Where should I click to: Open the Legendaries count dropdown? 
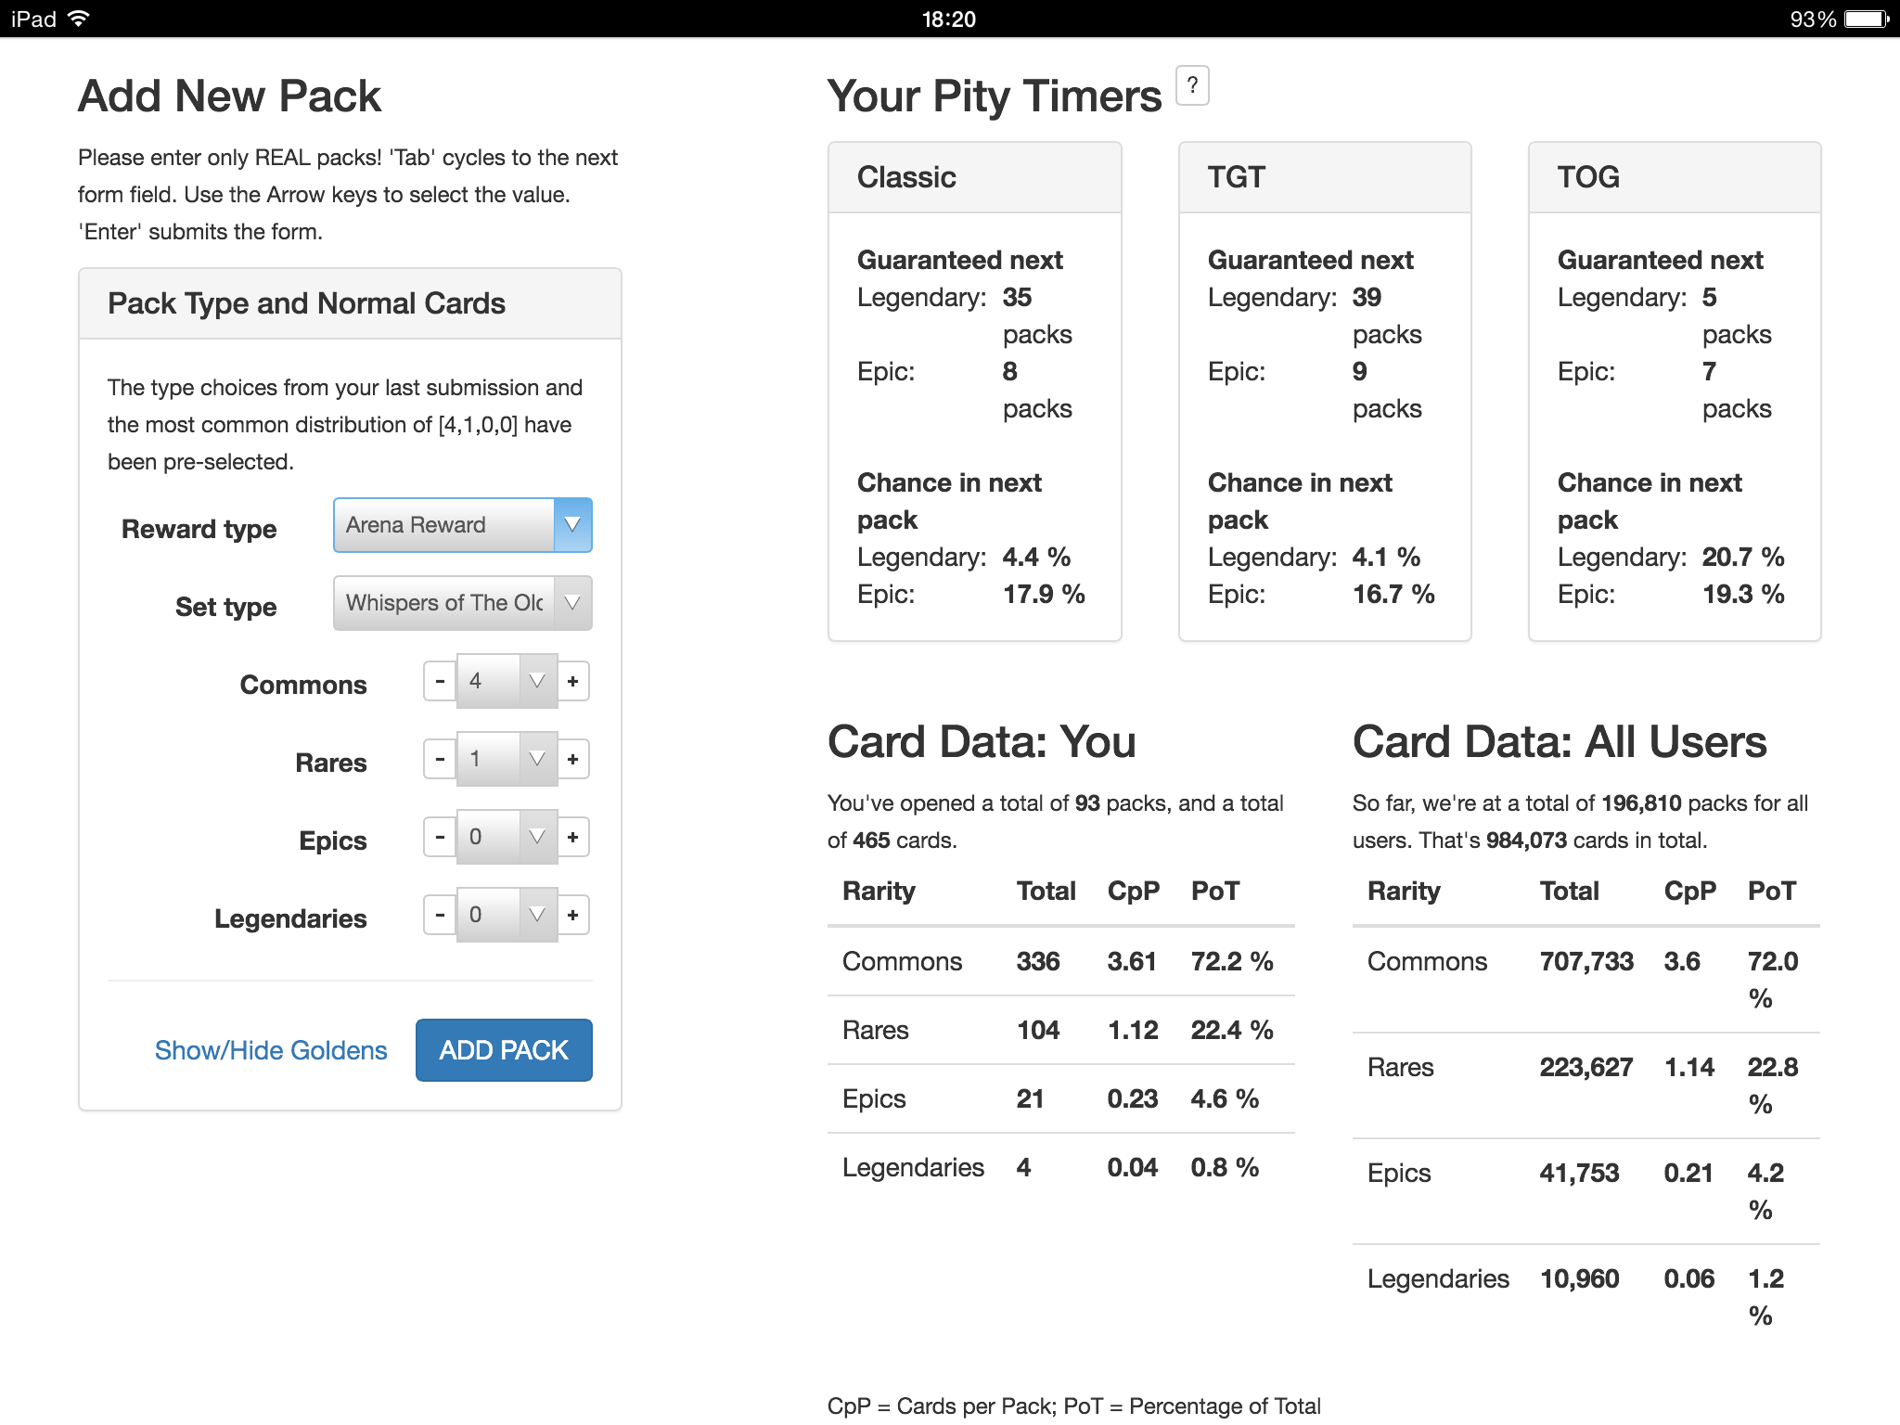click(507, 915)
